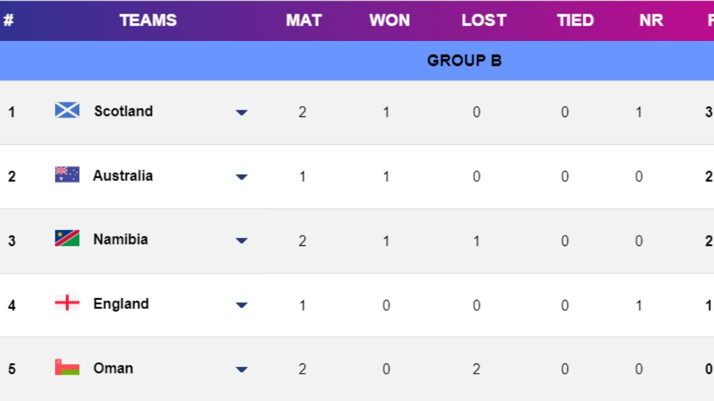Click the England flag icon
714x401 pixels.
pyautogui.click(x=67, y=304)
